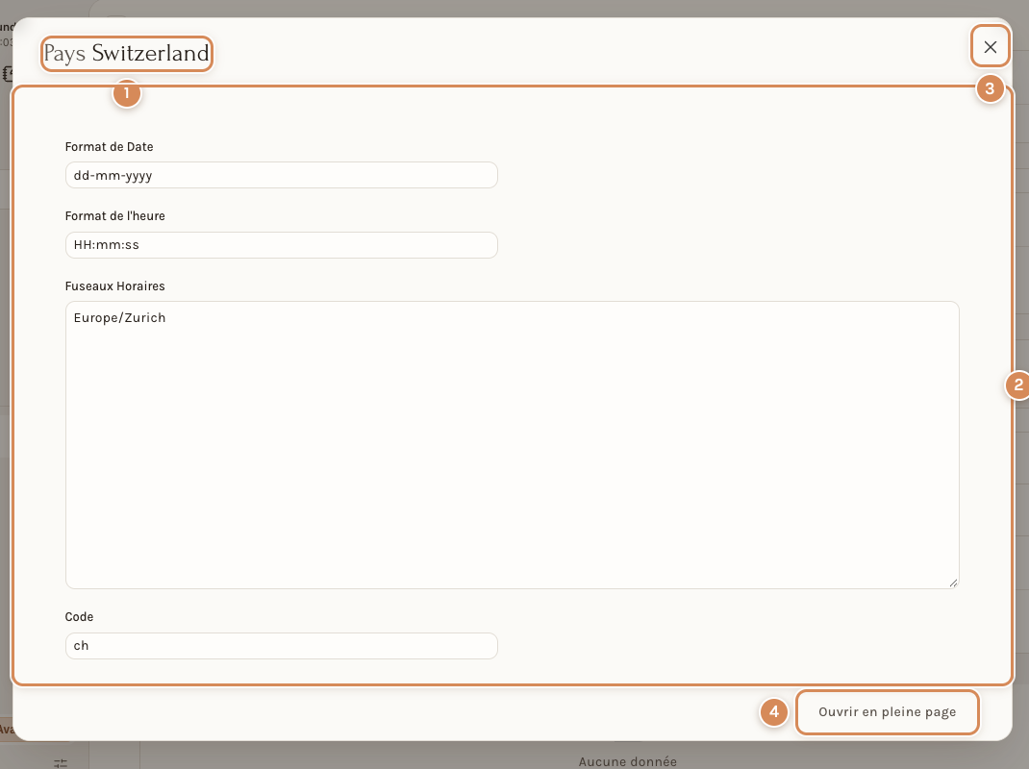This screenshot has width=1029, height=769.
Task: Click the Format de l'heure label
Action: pyautogui.click(x=114, y=216)
